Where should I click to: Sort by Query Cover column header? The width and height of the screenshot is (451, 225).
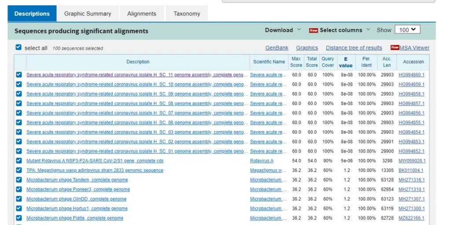[x=328, y=62]
